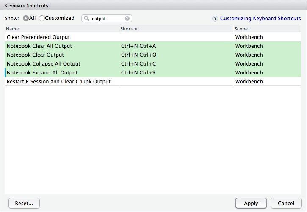Click the search field containing 'output'

(x=107, y=18)
